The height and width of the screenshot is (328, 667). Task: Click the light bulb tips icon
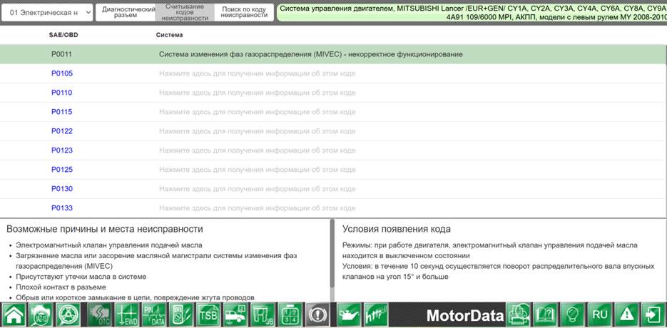tap(572, 315)
